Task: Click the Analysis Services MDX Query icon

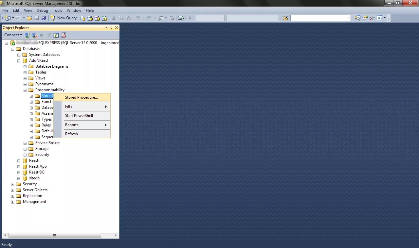Action: click(x=90, y=18)
